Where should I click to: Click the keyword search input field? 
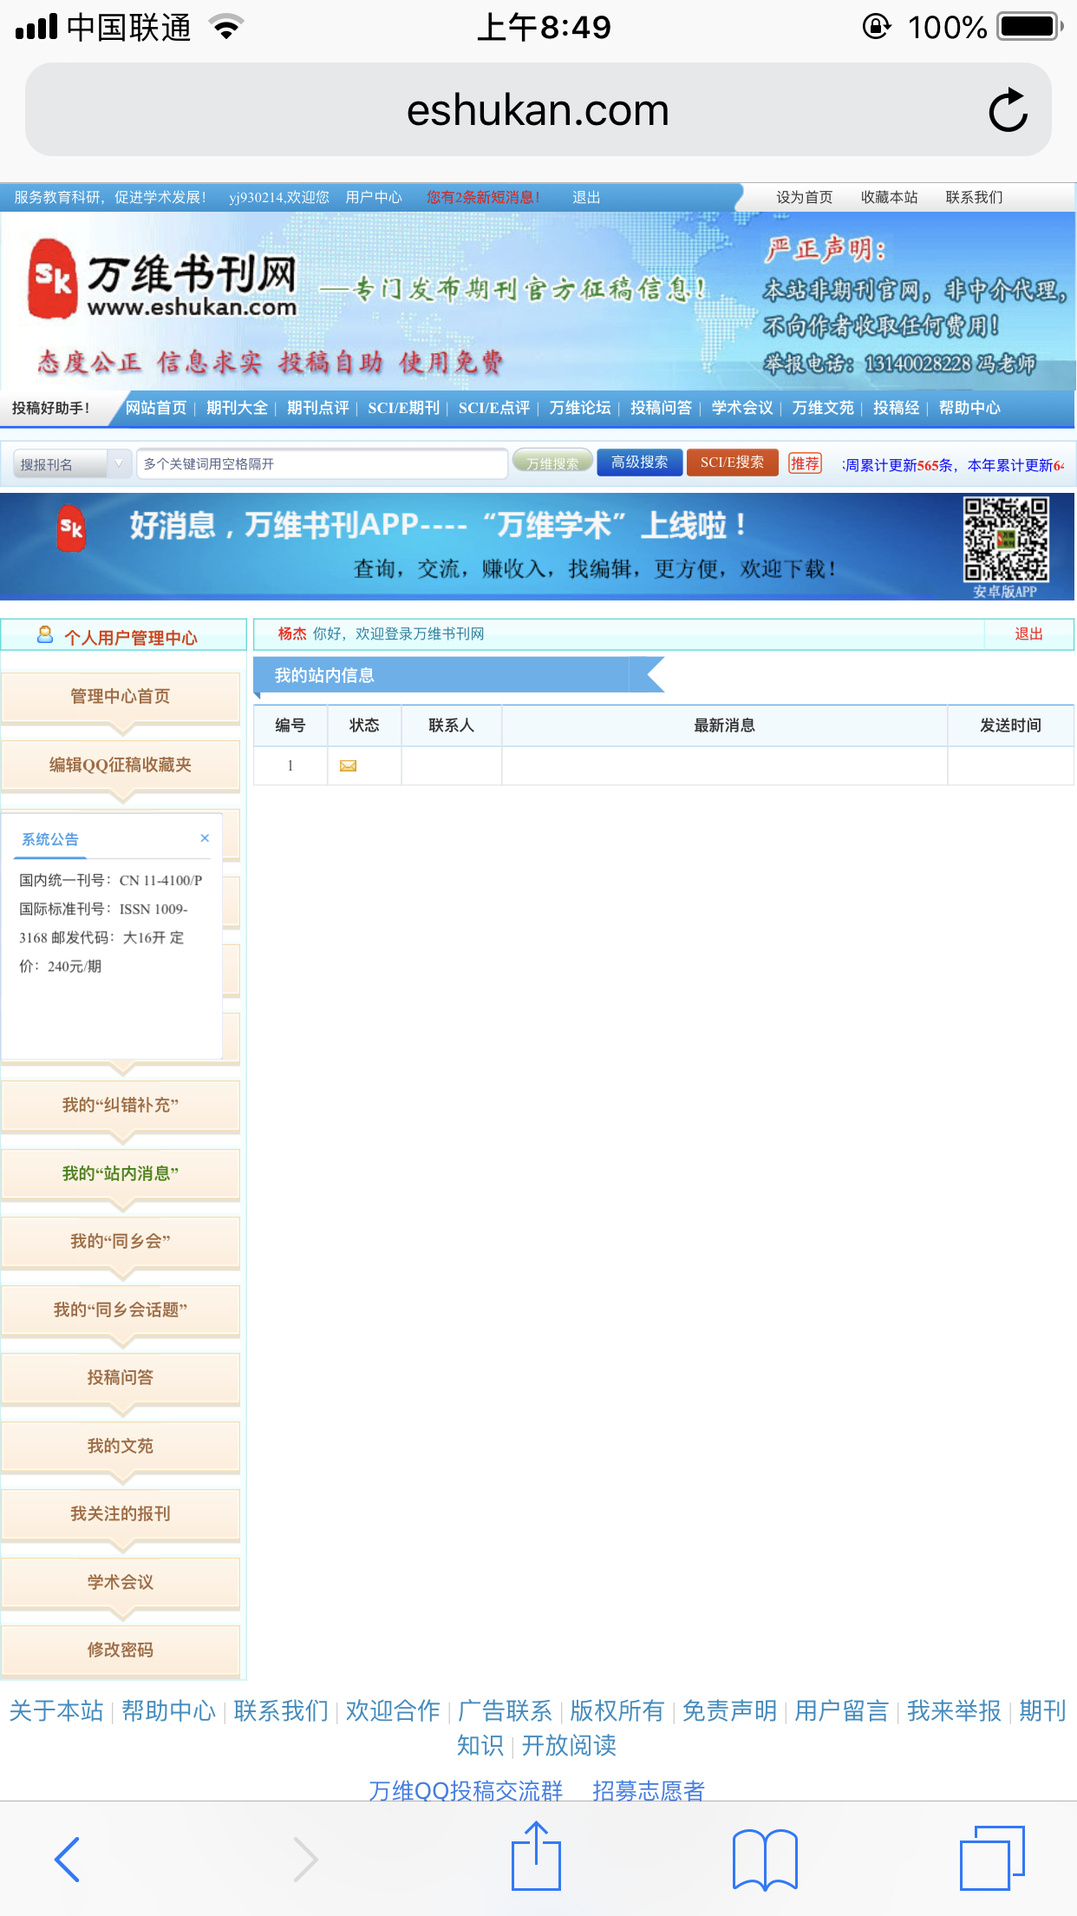(322, 464)
